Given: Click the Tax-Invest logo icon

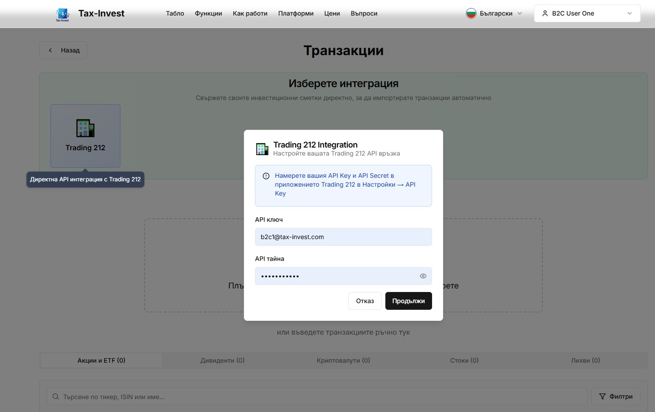Looking at the screenshot, I should (x=62, y=14).
